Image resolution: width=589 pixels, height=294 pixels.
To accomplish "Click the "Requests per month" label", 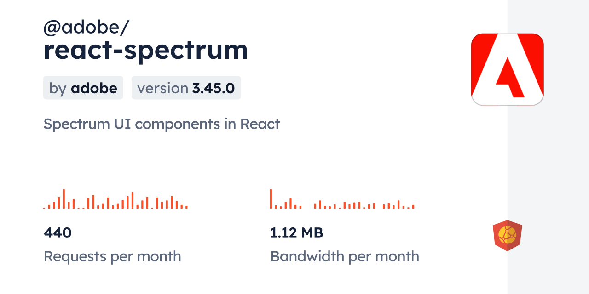I will point(112,256).
